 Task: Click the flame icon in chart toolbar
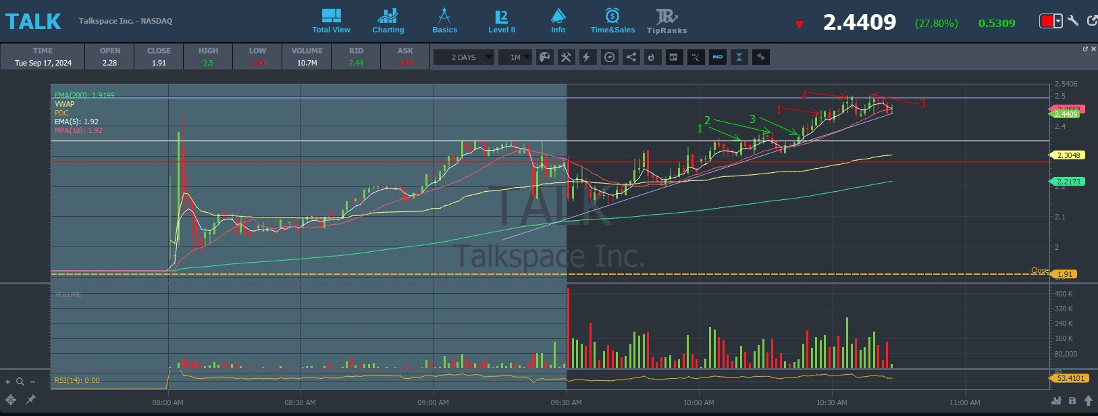tap(651, 57)
